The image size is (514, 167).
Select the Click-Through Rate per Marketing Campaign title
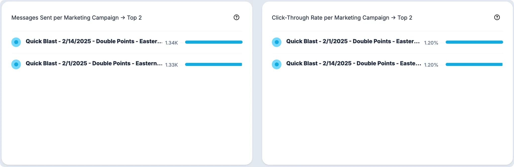342,18
